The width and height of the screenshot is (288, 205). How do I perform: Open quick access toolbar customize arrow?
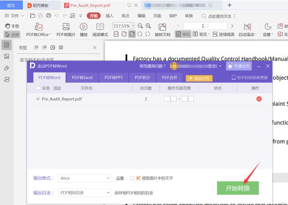click(x=81, y=16)
